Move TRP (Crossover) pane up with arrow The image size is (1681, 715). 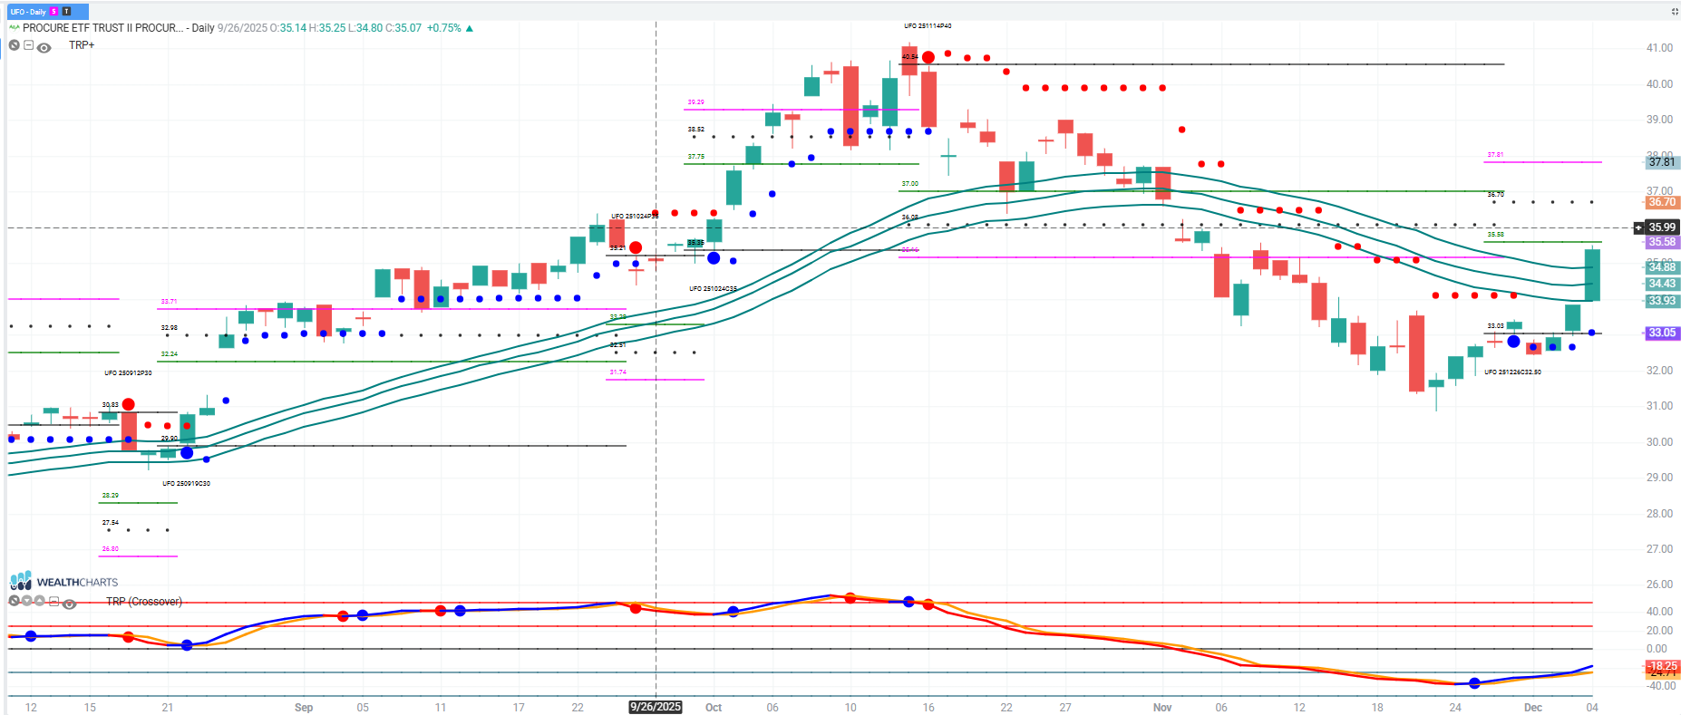40,601
